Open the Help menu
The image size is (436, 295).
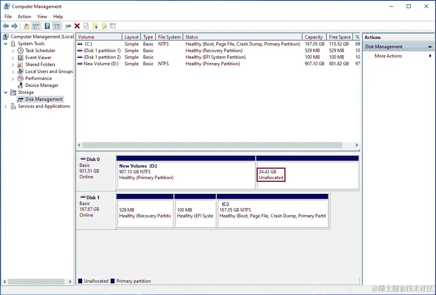click(58, 17)
